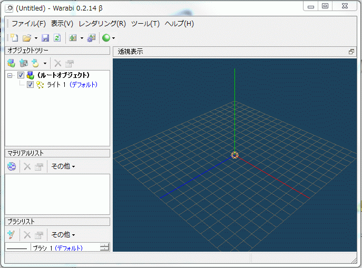Click the green reload document icon

point(57,38)
